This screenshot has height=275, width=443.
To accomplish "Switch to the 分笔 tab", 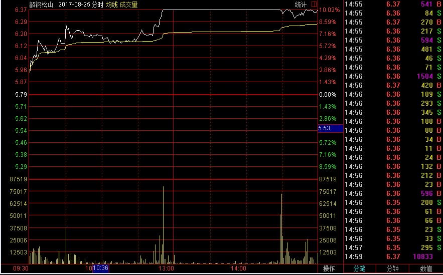I will pyautogui.click(x=360, y=268).
